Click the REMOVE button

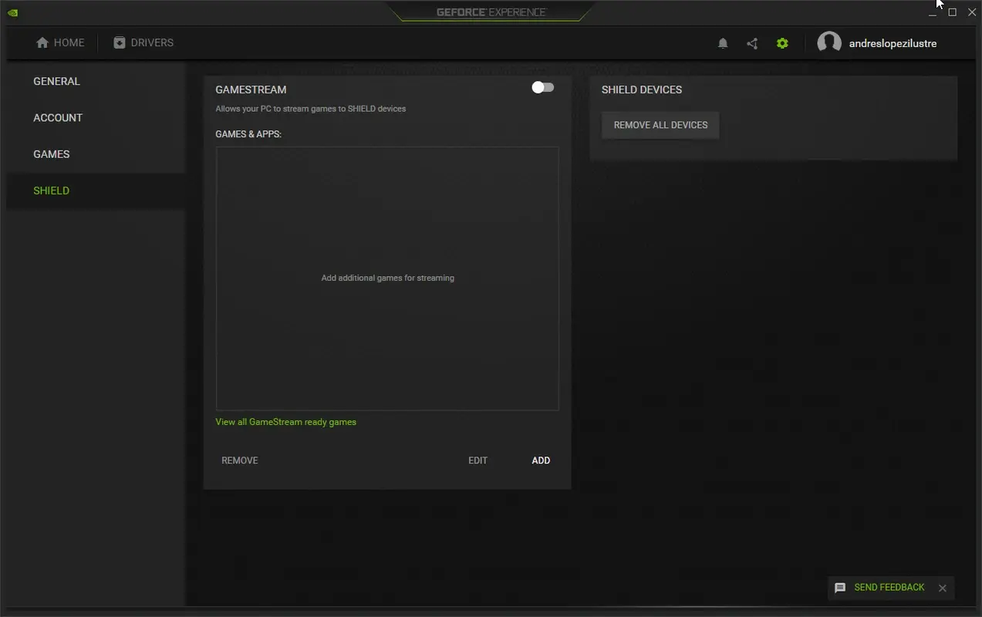point(239,460)
